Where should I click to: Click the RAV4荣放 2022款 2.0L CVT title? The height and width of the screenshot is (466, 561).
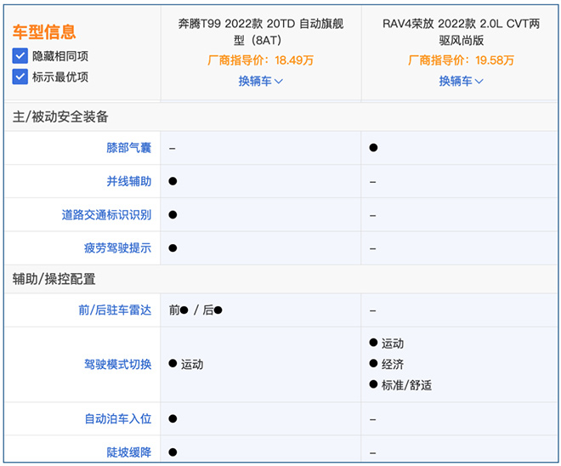[462, 31]
